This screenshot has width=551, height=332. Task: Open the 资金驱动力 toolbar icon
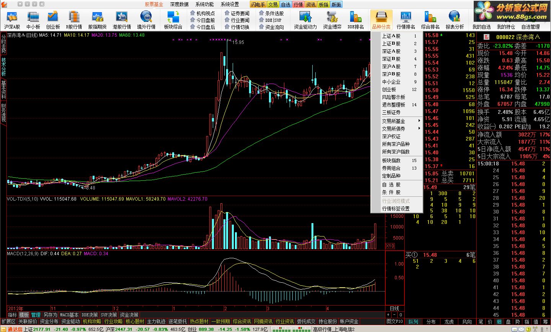coord(305,20)
